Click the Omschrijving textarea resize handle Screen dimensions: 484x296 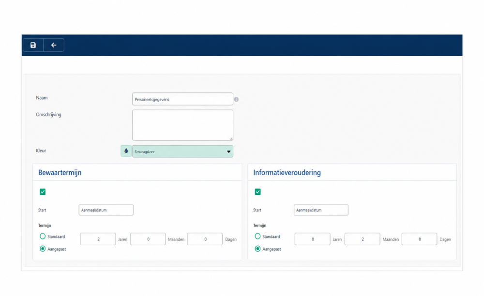[231, 138]
